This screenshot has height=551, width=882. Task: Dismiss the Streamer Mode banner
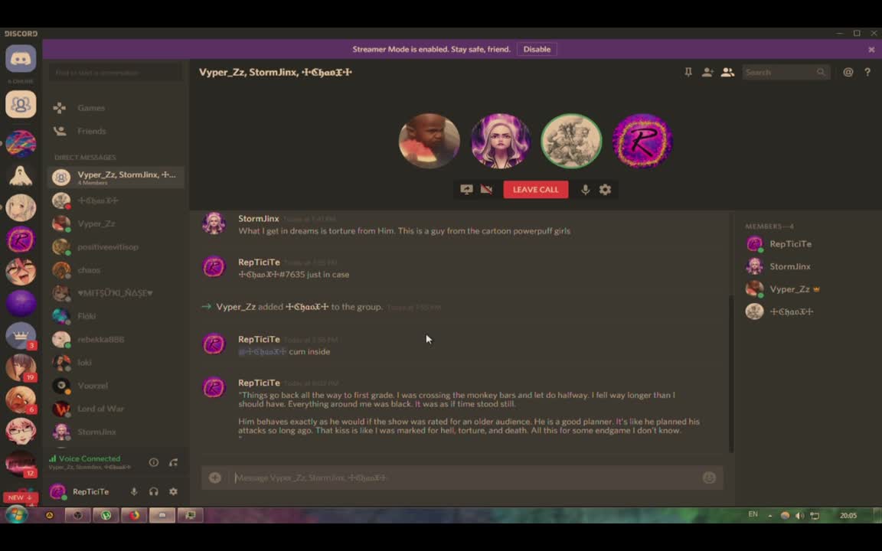871,50
